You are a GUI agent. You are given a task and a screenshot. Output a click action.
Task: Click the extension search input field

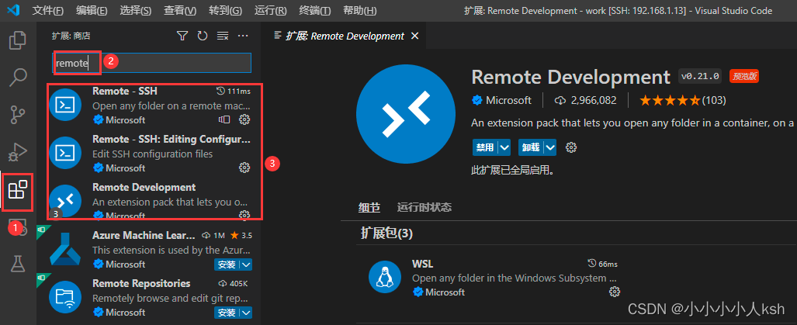coord(152,63)
